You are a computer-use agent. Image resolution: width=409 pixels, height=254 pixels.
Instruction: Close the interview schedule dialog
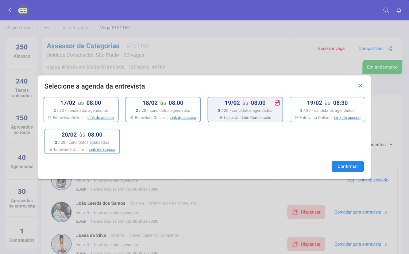point(360,86)
